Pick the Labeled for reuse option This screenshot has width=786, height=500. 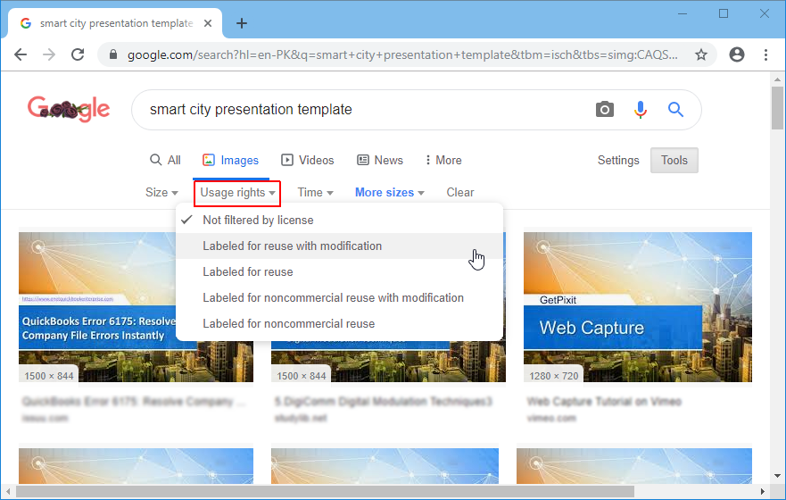[339, 271]
